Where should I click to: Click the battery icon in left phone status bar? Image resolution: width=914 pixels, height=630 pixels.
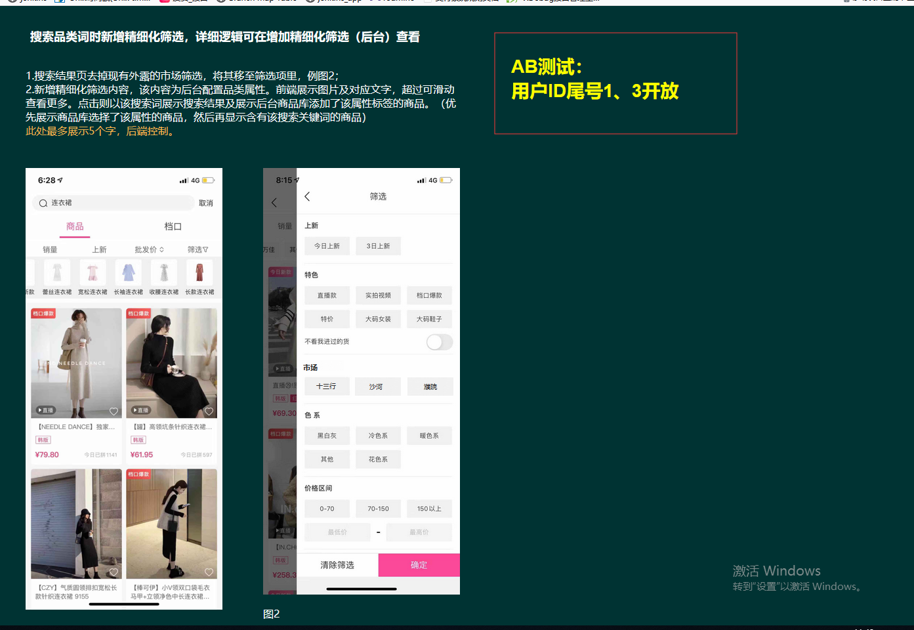[208, 180]
